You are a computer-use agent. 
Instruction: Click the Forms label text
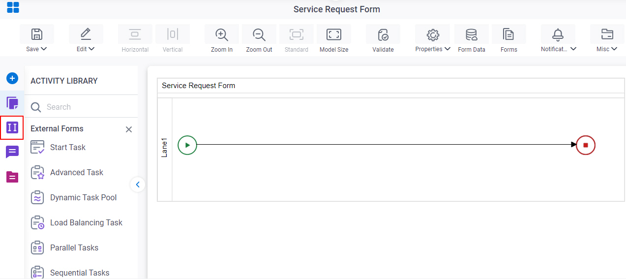coord(509,50)
